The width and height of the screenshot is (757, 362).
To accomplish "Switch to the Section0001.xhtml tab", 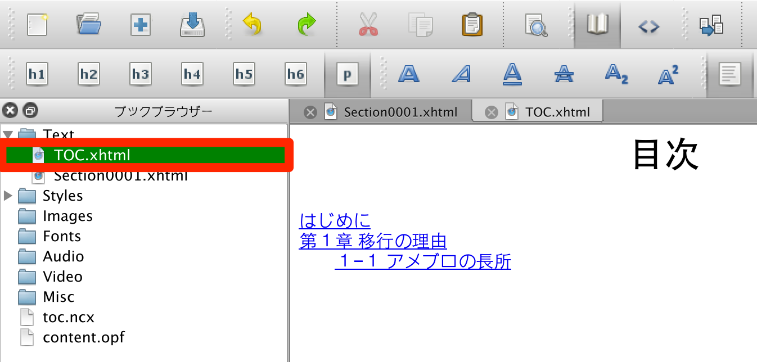I will 400,112.
